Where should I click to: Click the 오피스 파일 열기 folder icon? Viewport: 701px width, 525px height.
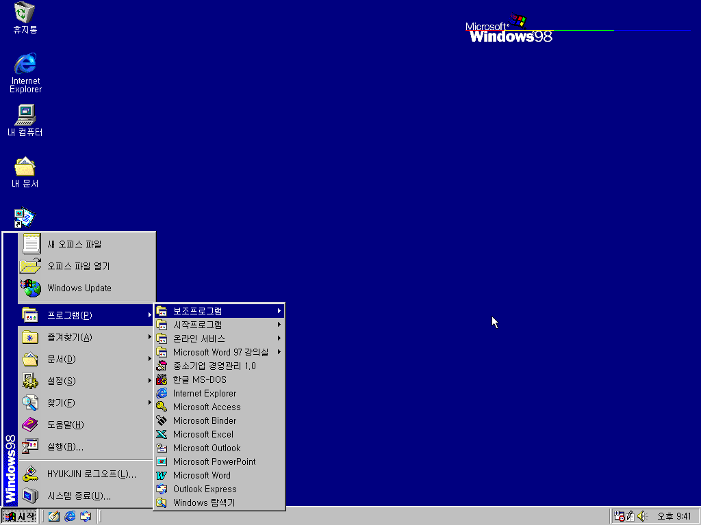pyautogui.click(x=30, y=266)
